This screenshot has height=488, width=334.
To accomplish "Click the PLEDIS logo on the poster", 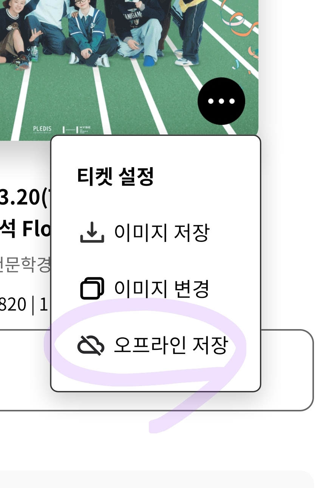I will click(x=42, y=130).
